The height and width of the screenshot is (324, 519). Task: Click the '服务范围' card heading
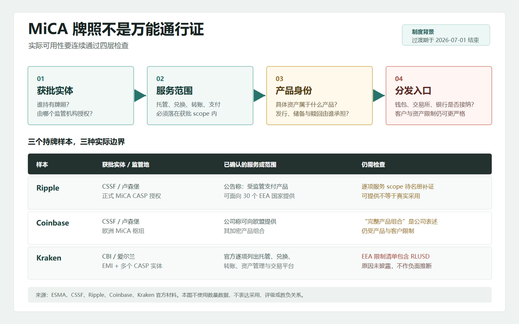coord(174,91)
